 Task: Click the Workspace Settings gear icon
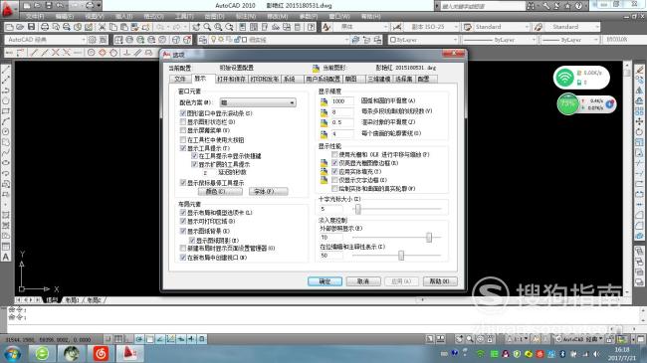tap(92, 40)
